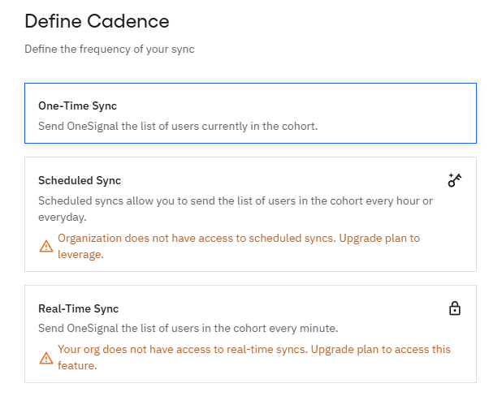Click the lock icon on Real-Time Sync
Screen dimensions: 489x405
tap(455, 308)
